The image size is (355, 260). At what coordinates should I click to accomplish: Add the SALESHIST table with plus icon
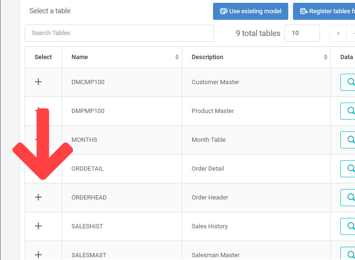[x=38, y=226]
